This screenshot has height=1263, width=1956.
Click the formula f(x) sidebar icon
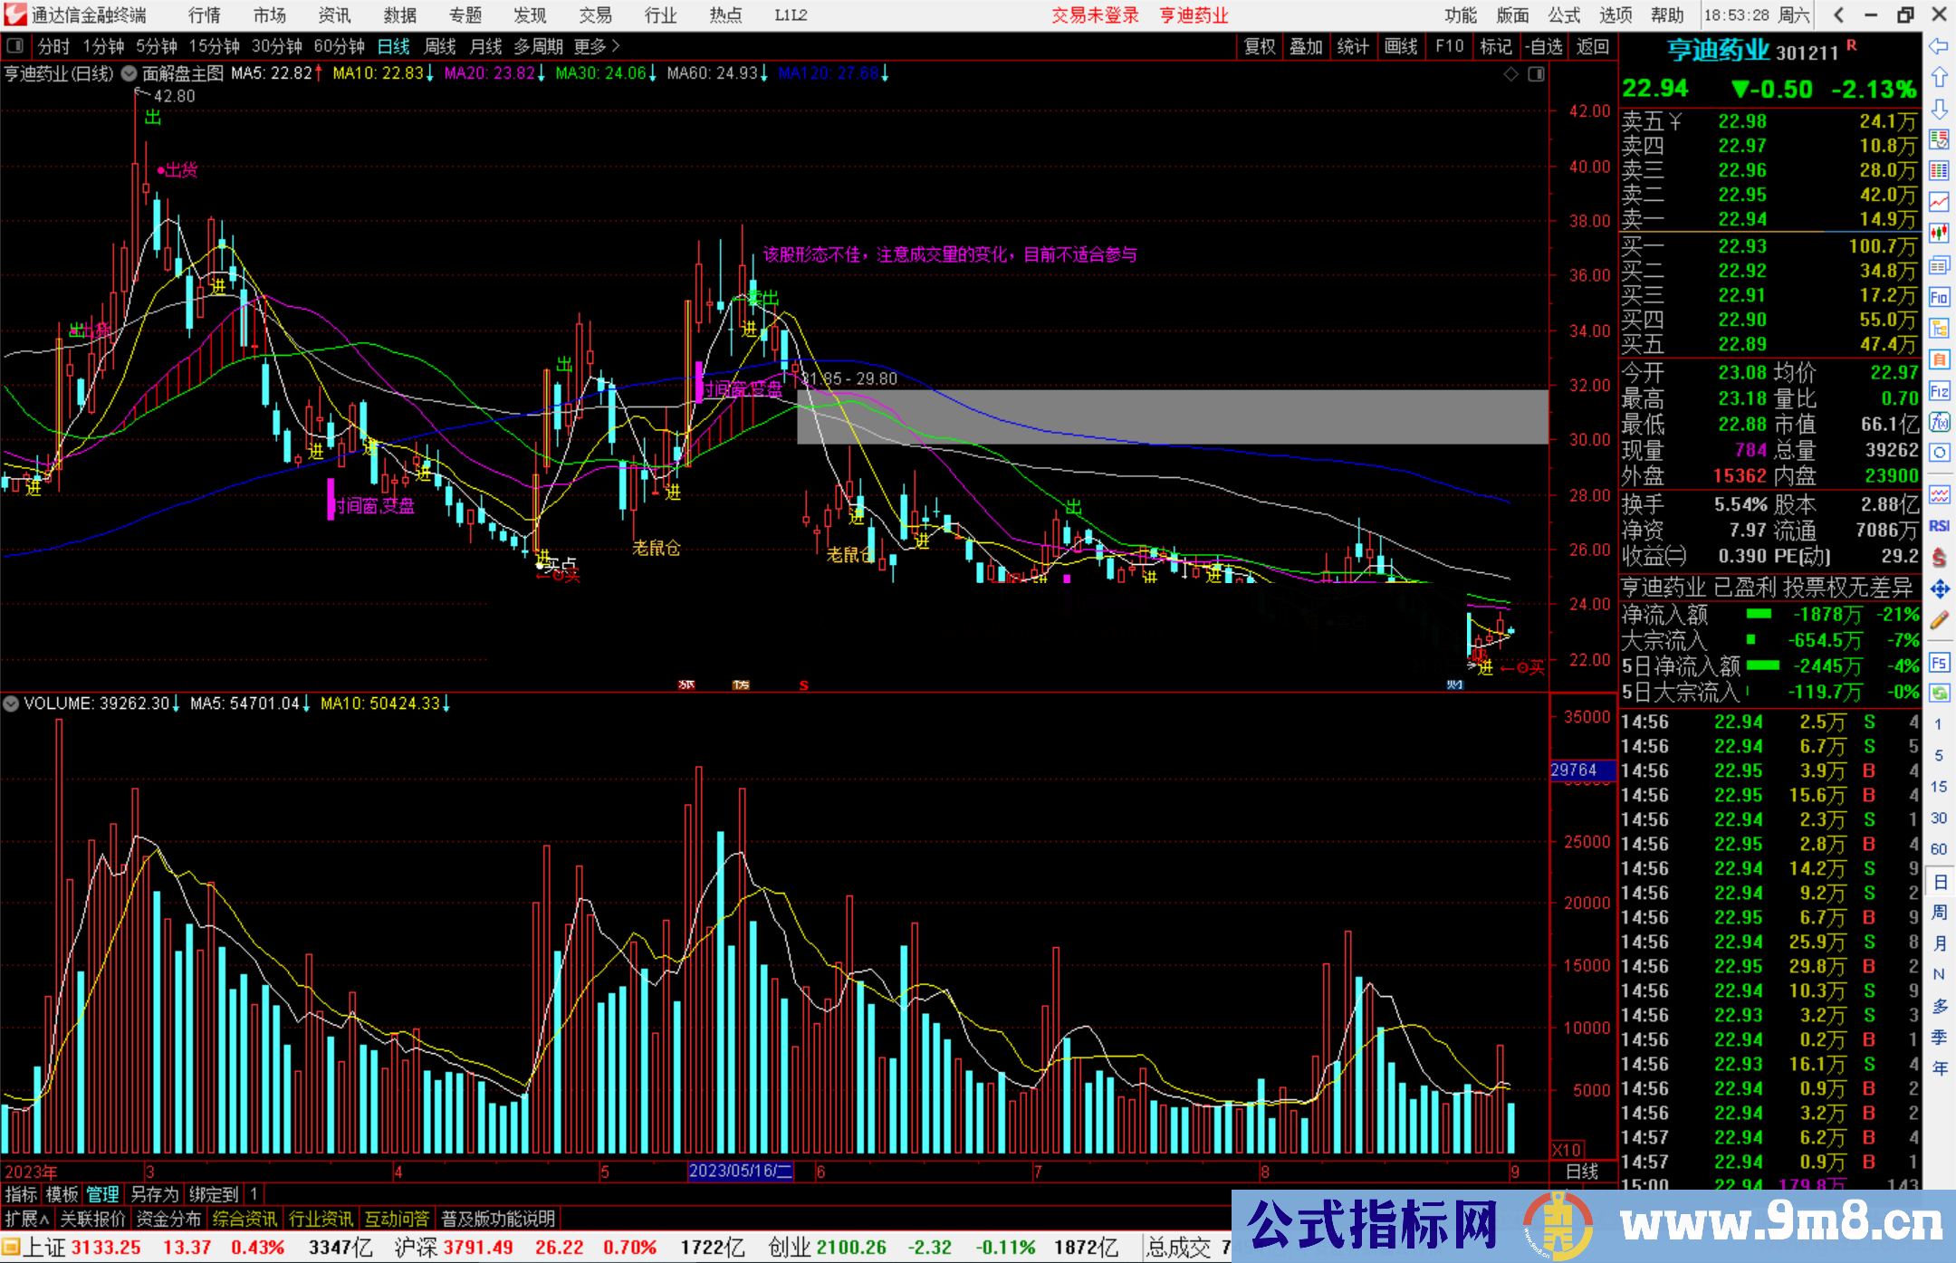point(1939,422)
